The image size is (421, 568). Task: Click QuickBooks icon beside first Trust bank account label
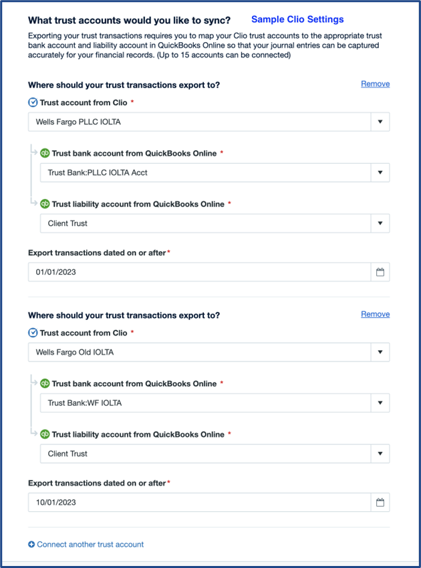point(45,153)
